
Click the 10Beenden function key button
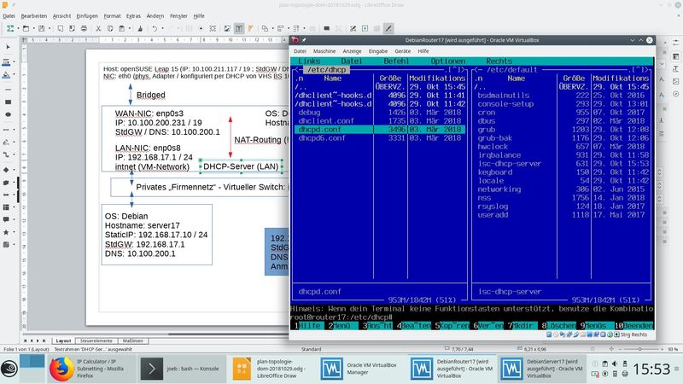633,325
